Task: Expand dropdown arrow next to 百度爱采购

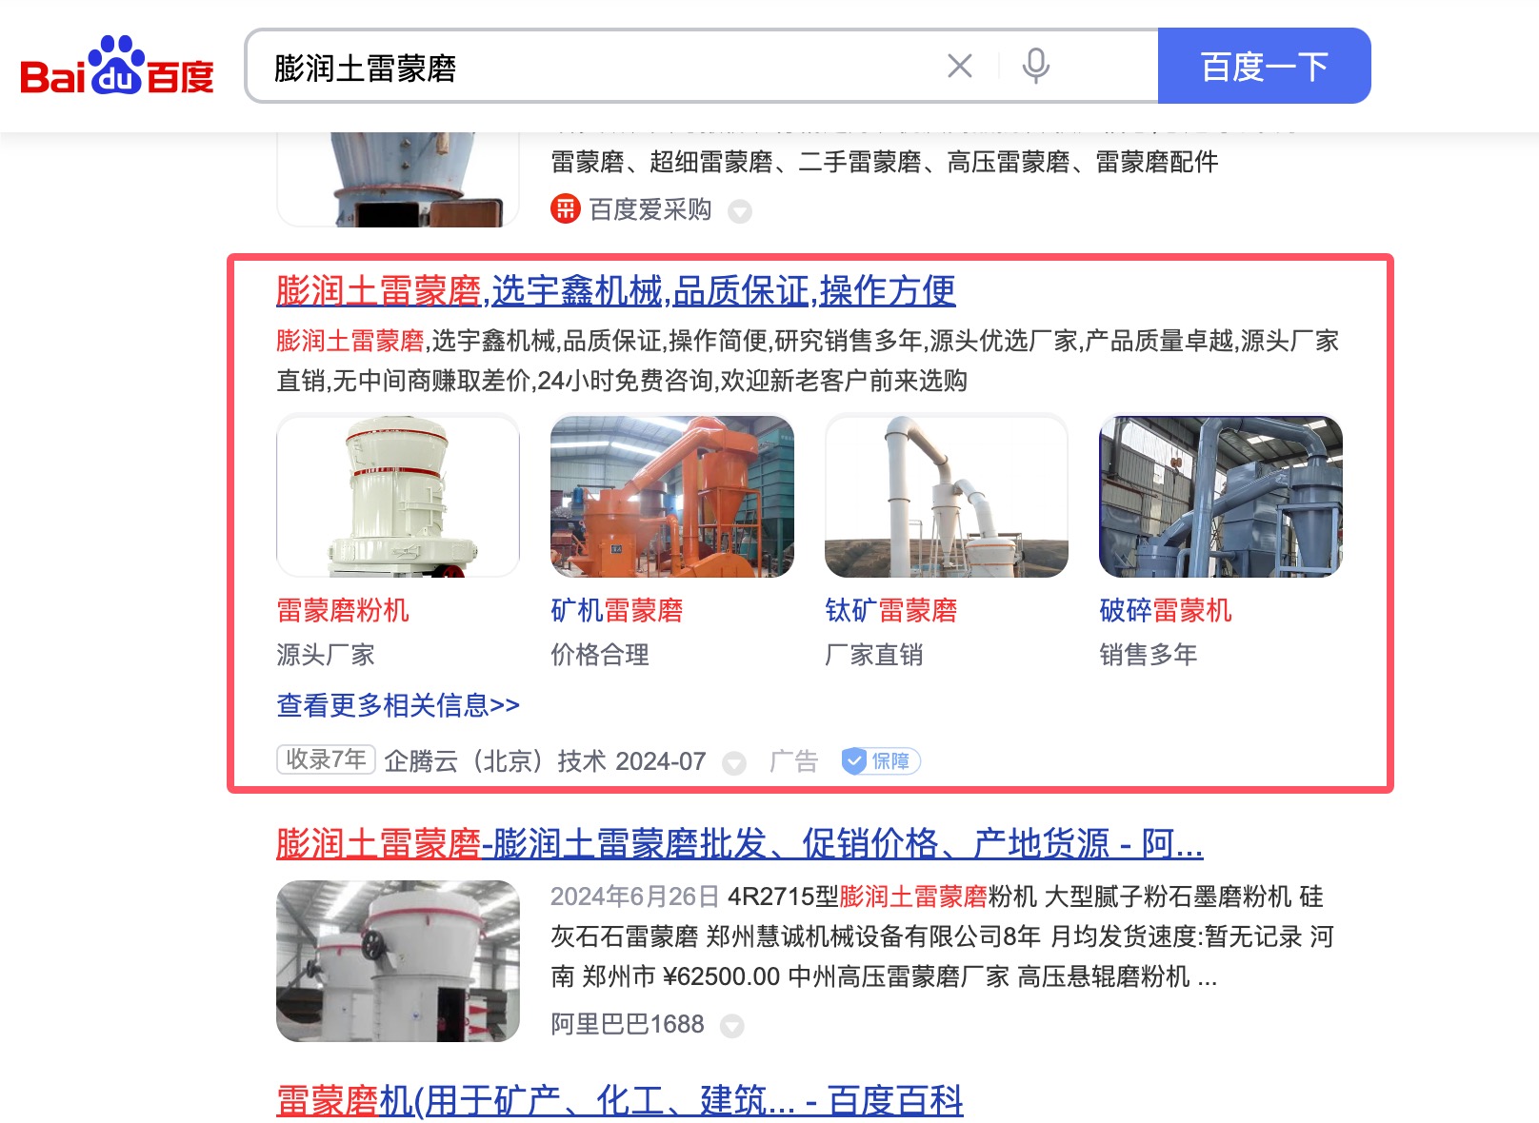Action: pos(740,211)
